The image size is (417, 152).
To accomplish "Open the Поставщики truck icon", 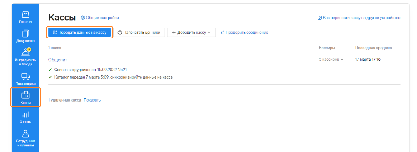I will [26, 76].
